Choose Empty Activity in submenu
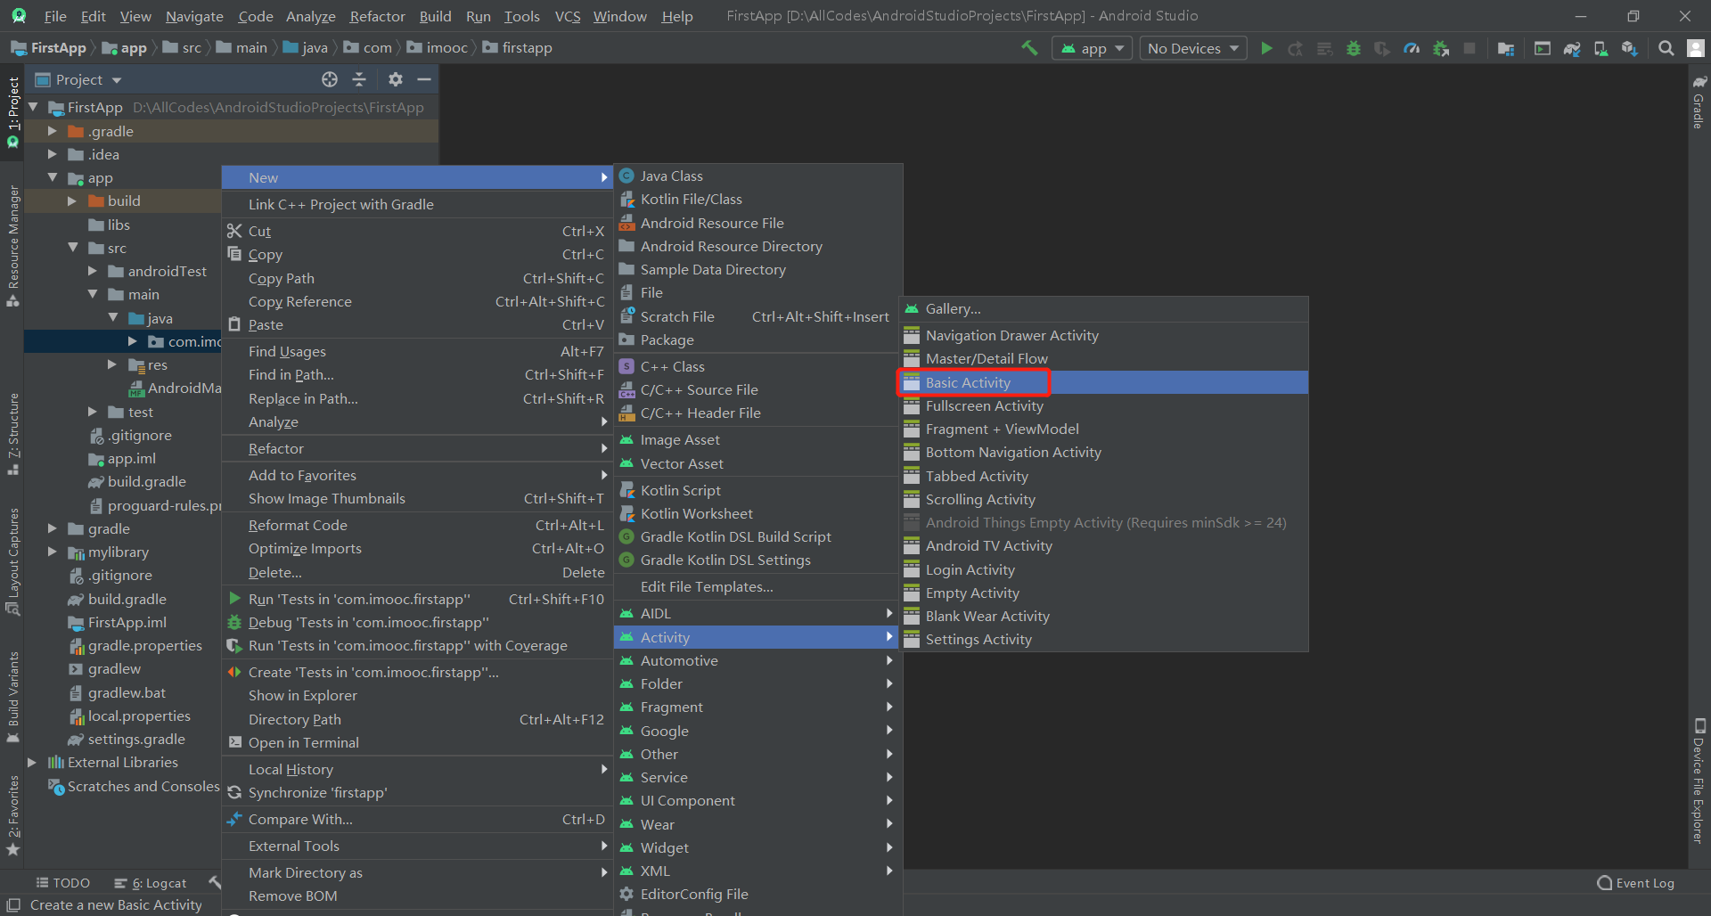 coord(1103,593)
